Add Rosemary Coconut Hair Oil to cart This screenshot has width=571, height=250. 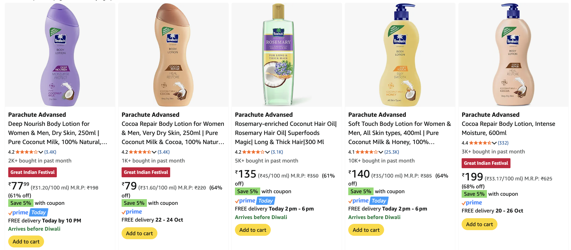tap(253, 230)
